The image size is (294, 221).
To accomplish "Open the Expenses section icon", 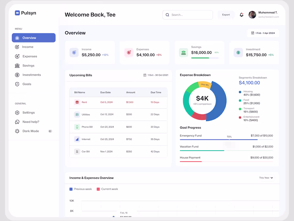I will pos(17,56).
